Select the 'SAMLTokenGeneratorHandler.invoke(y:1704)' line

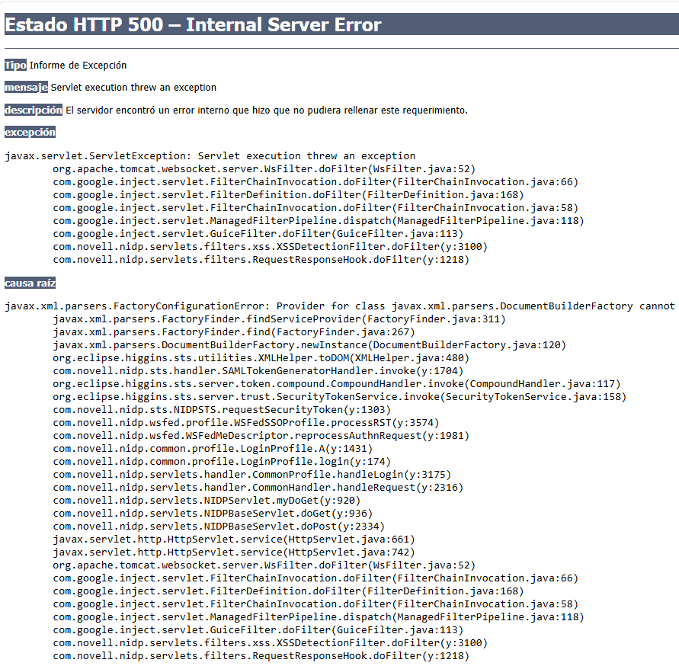pos(258,371)
